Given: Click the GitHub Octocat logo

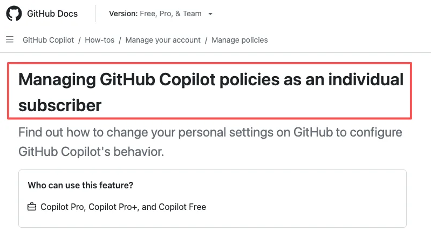Looking at the screenshot, I should pos(13,13).
